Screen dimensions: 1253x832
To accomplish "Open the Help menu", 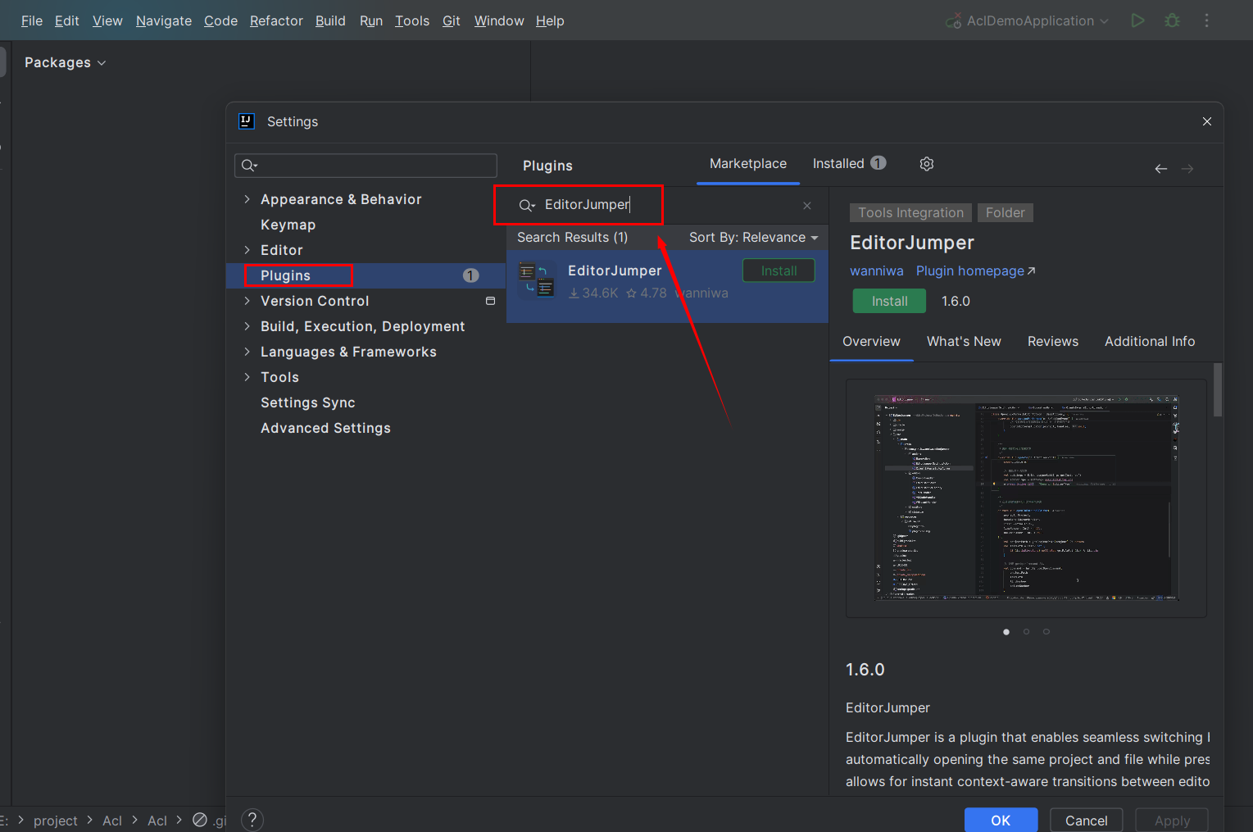I will pos(550,20).
